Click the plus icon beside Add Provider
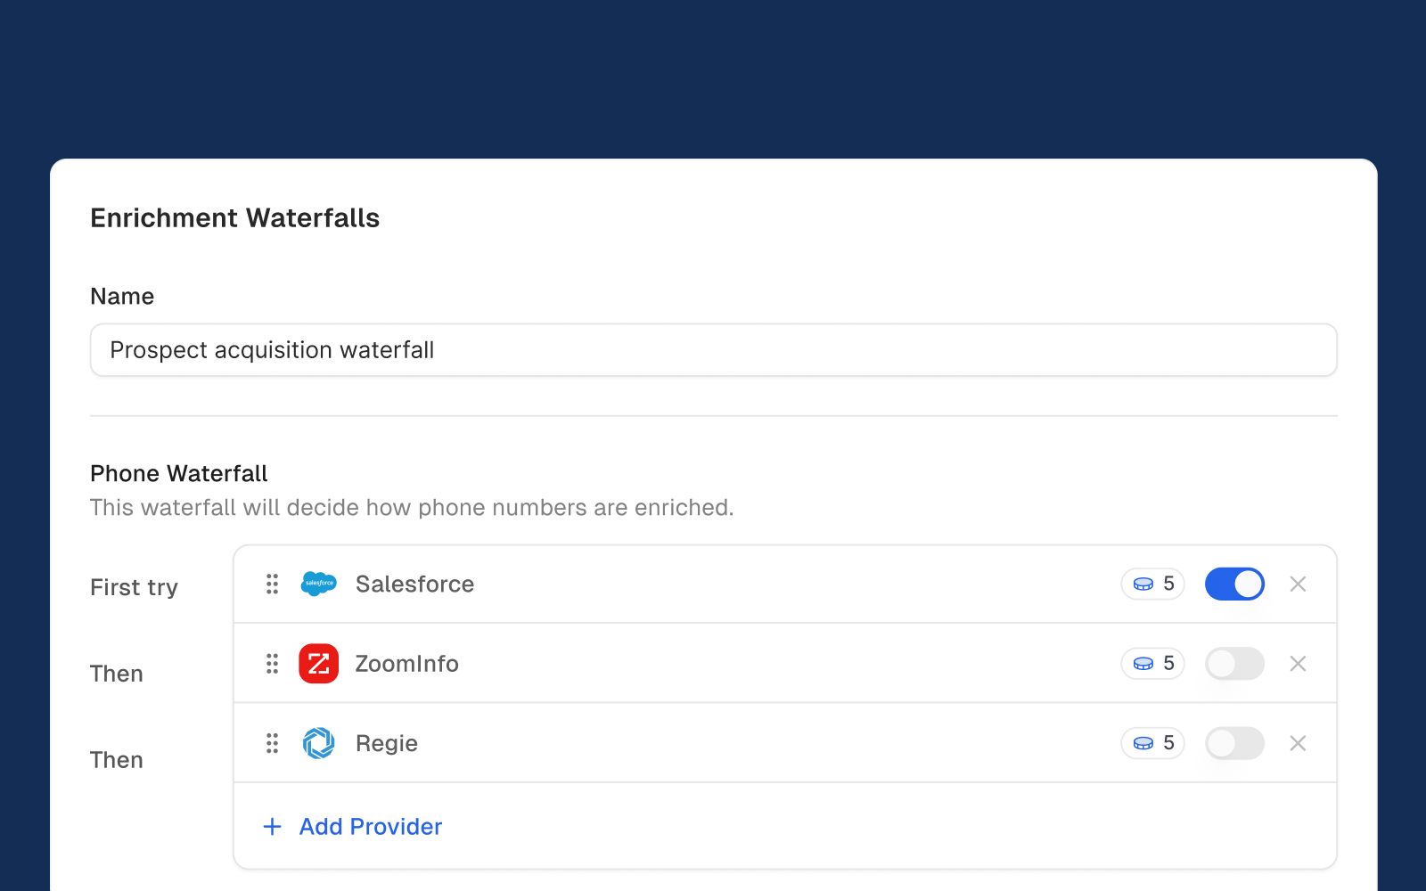 pos(272,826)
